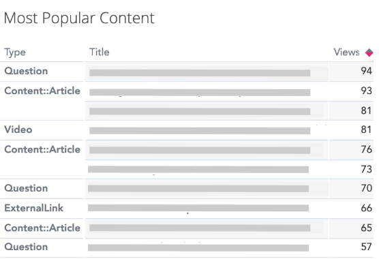379x259 pixels.
Task: Click the Type column header
Action: (x=15, y=52)
